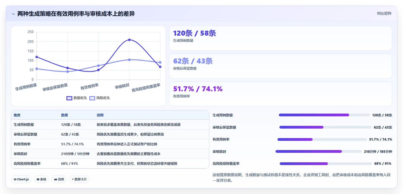Click the 高风险规则覆盖率 progress bar
This screenshot has width=403, height=194.
326,164
